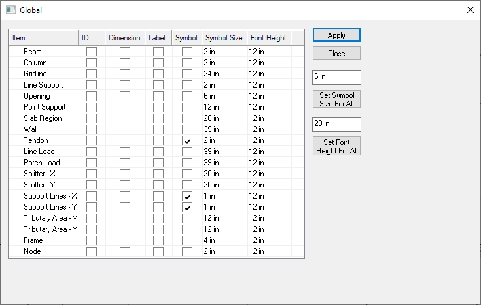This screenshot has height=305, width=481.
Task: Disable Symbol for Support Lines - X
Action: click(187, 196)
